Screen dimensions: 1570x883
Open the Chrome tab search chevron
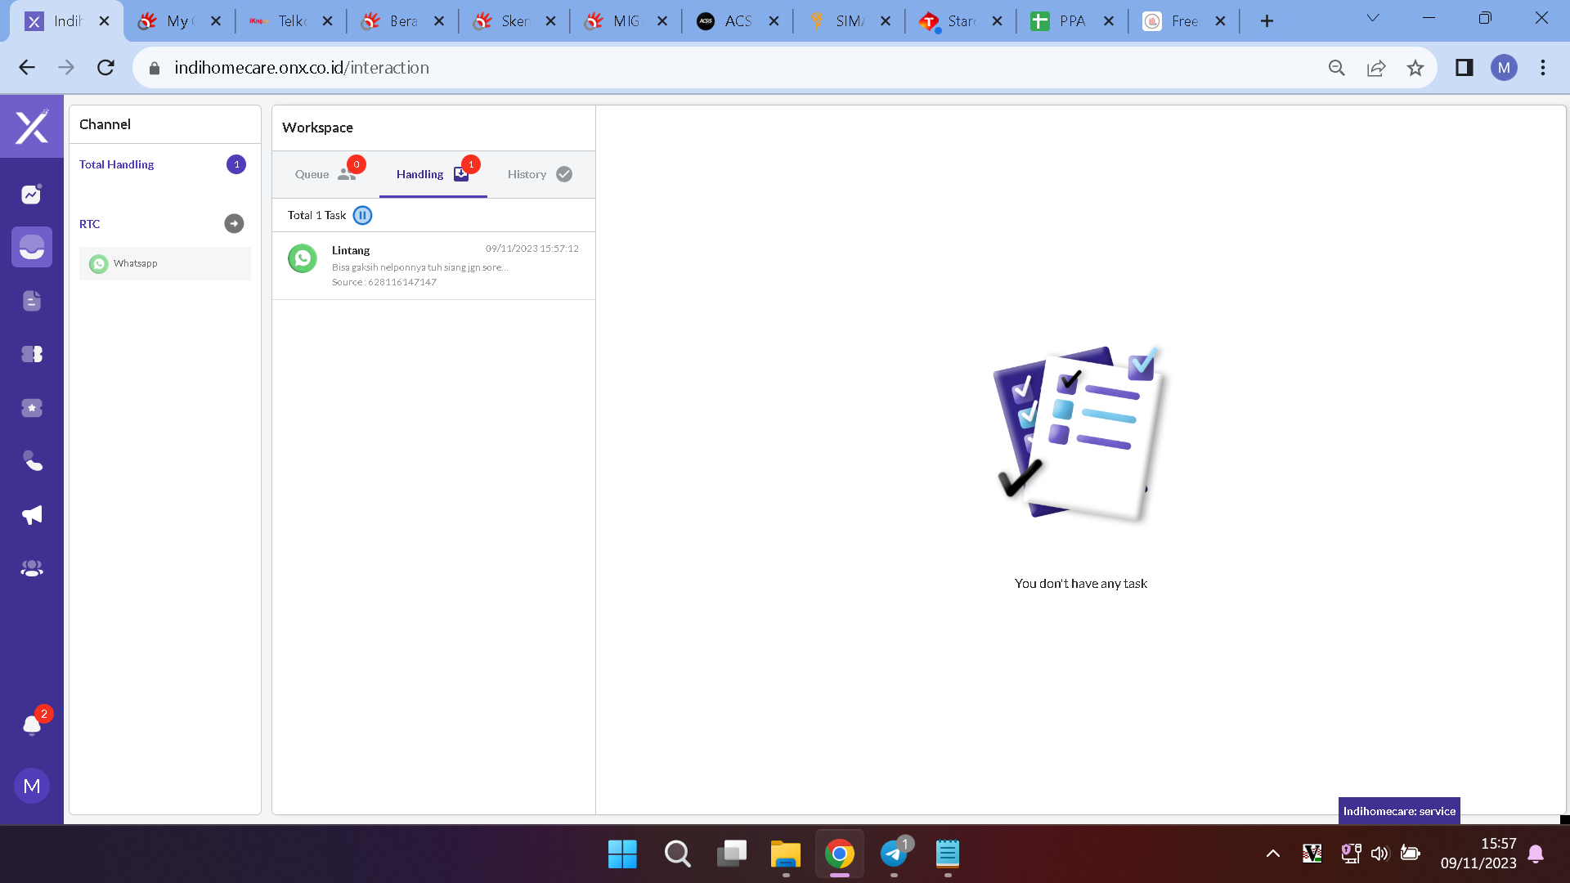(1373, 19)
